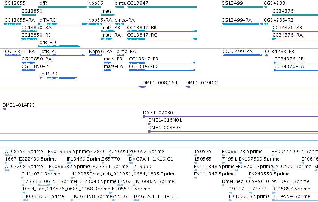Screen dimensions: 318x202
Task: Select the CG12499-RA transcript bar
Action: 242,24
